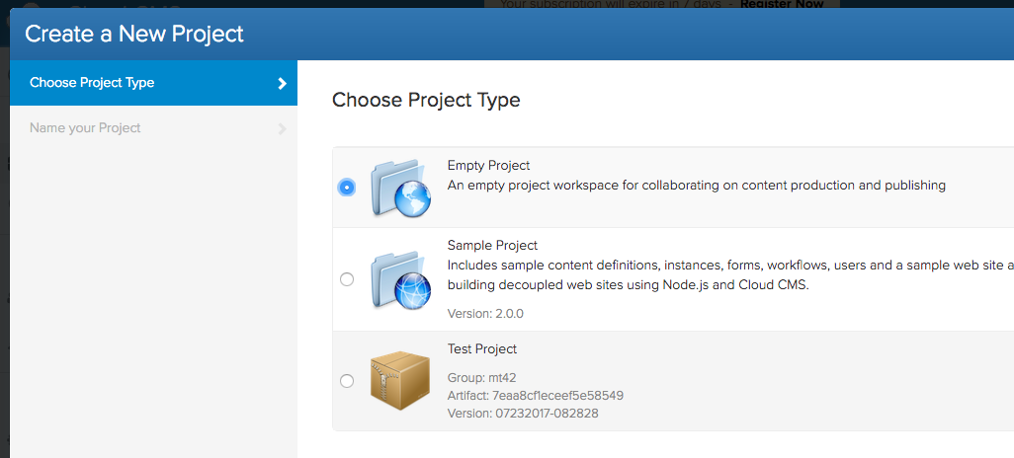Open the Register Now link
Screen dimensions: 1014x458
[x=781, y=4]
